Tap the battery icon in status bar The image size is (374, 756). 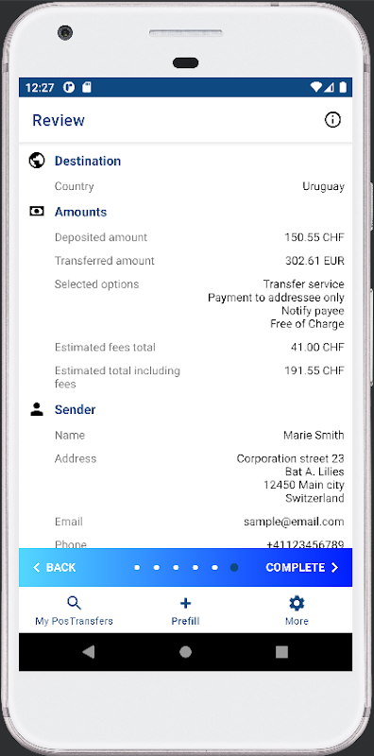coord(343,87)
